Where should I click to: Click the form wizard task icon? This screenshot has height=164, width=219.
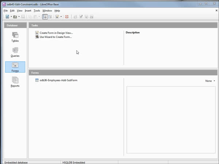(37, 37)
